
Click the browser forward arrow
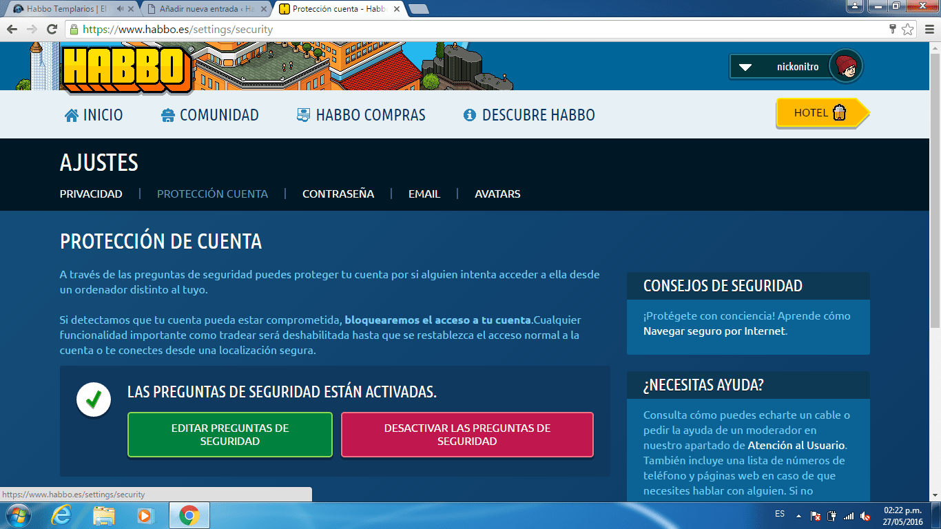click(32, 29)
